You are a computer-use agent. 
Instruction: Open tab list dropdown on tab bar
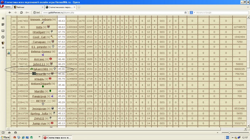[x=248, y=7]
